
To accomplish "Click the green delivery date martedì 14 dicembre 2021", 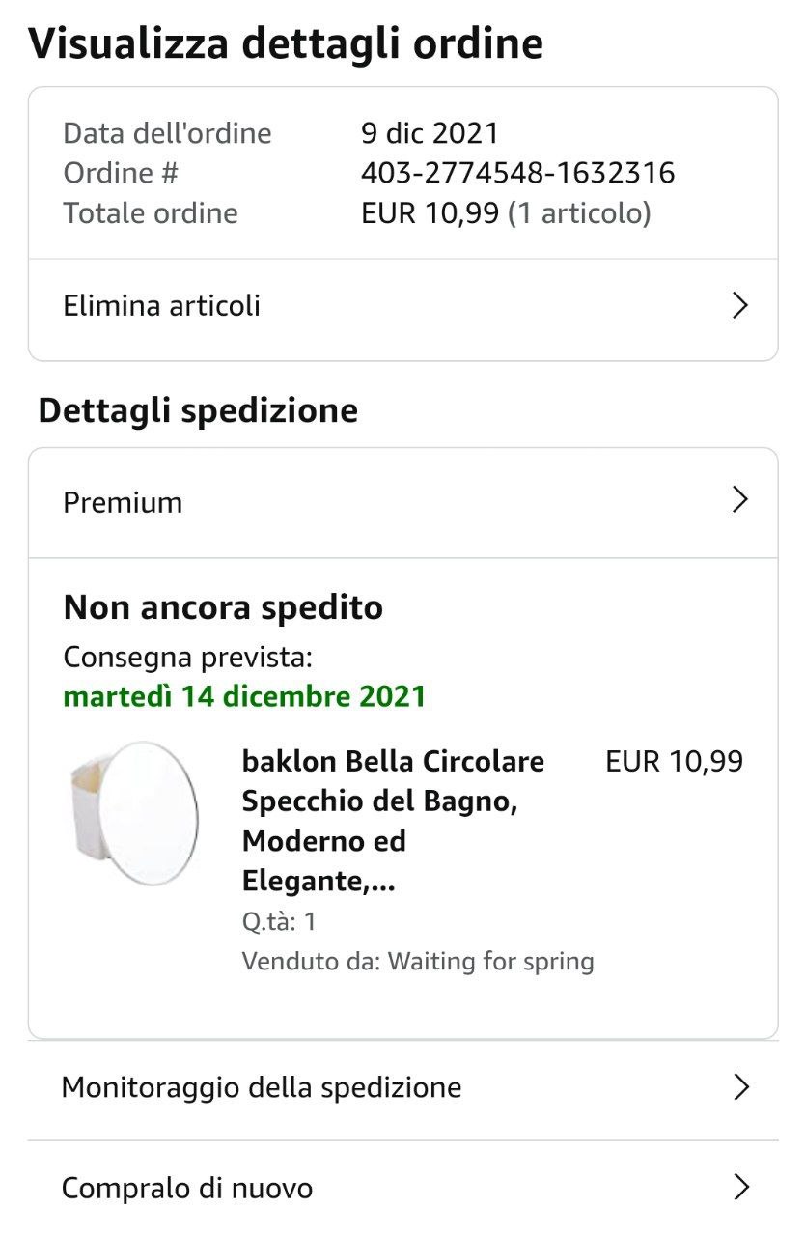I will pos(244,696).
